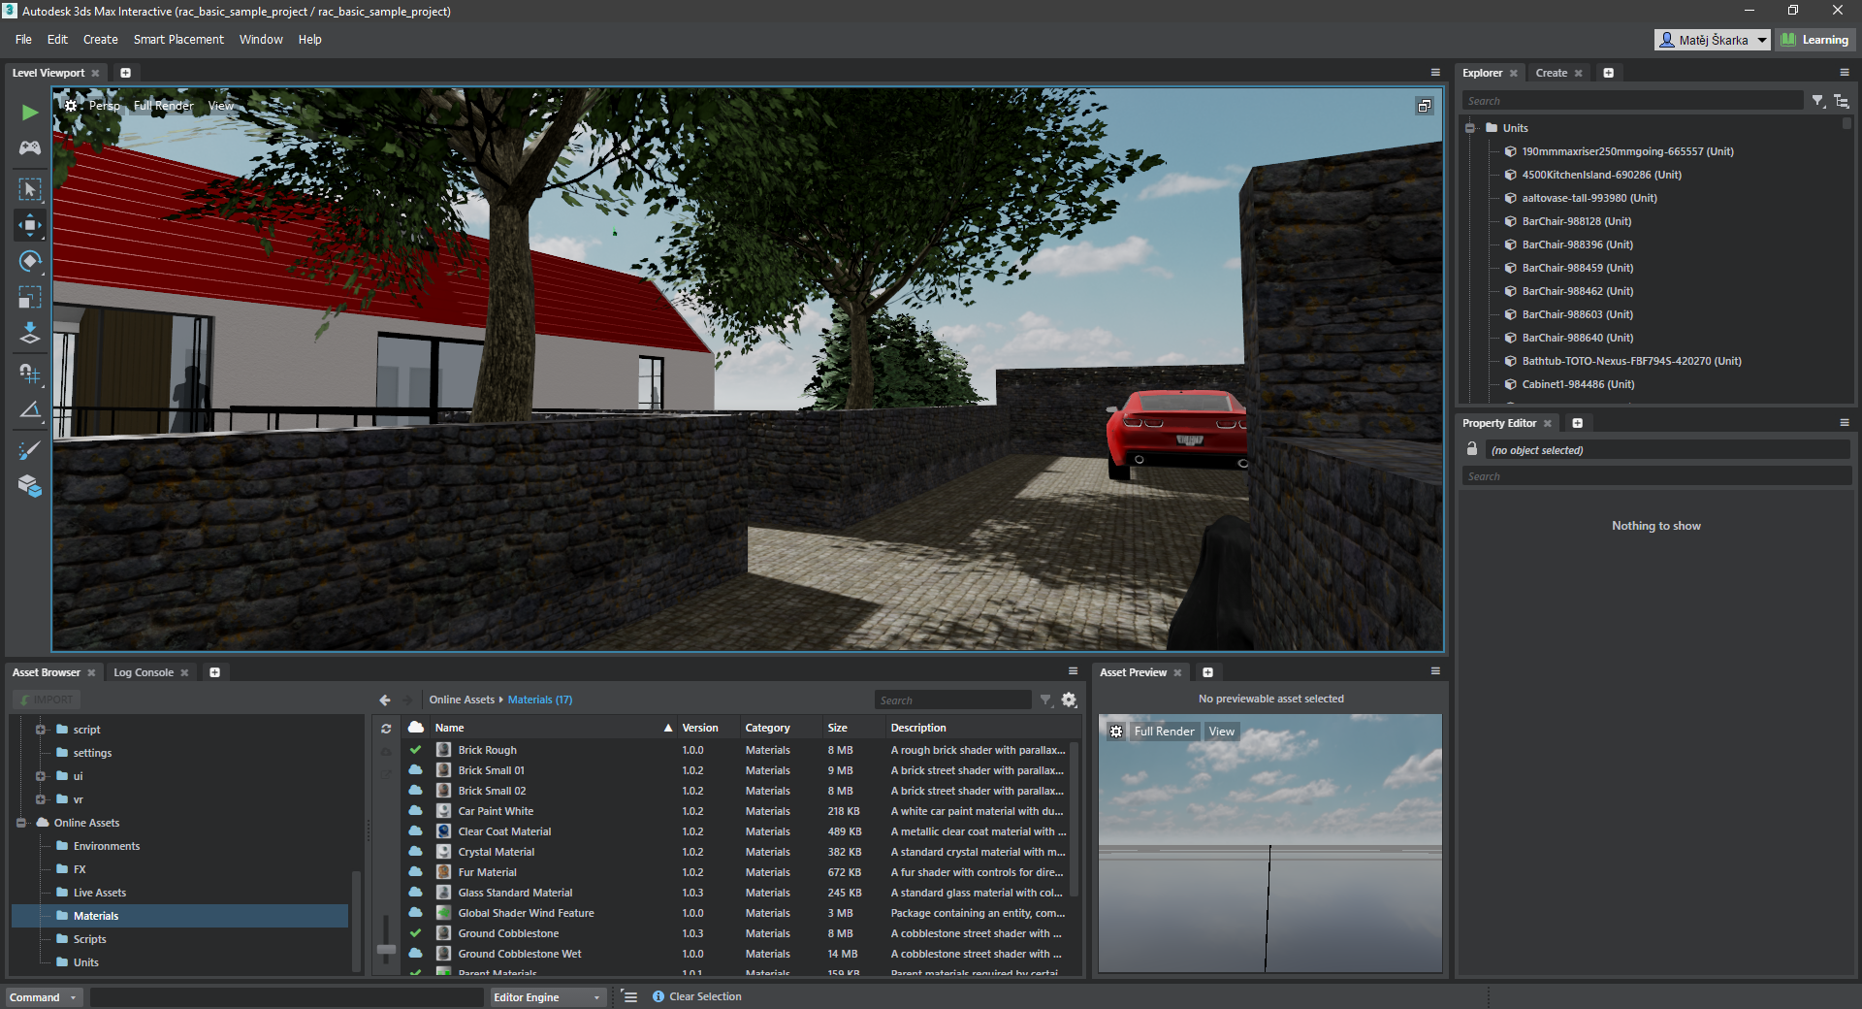This screenshot has width=1862, height=1009.
Task: Open the Smart Placement menu
Action: point(178,40)
